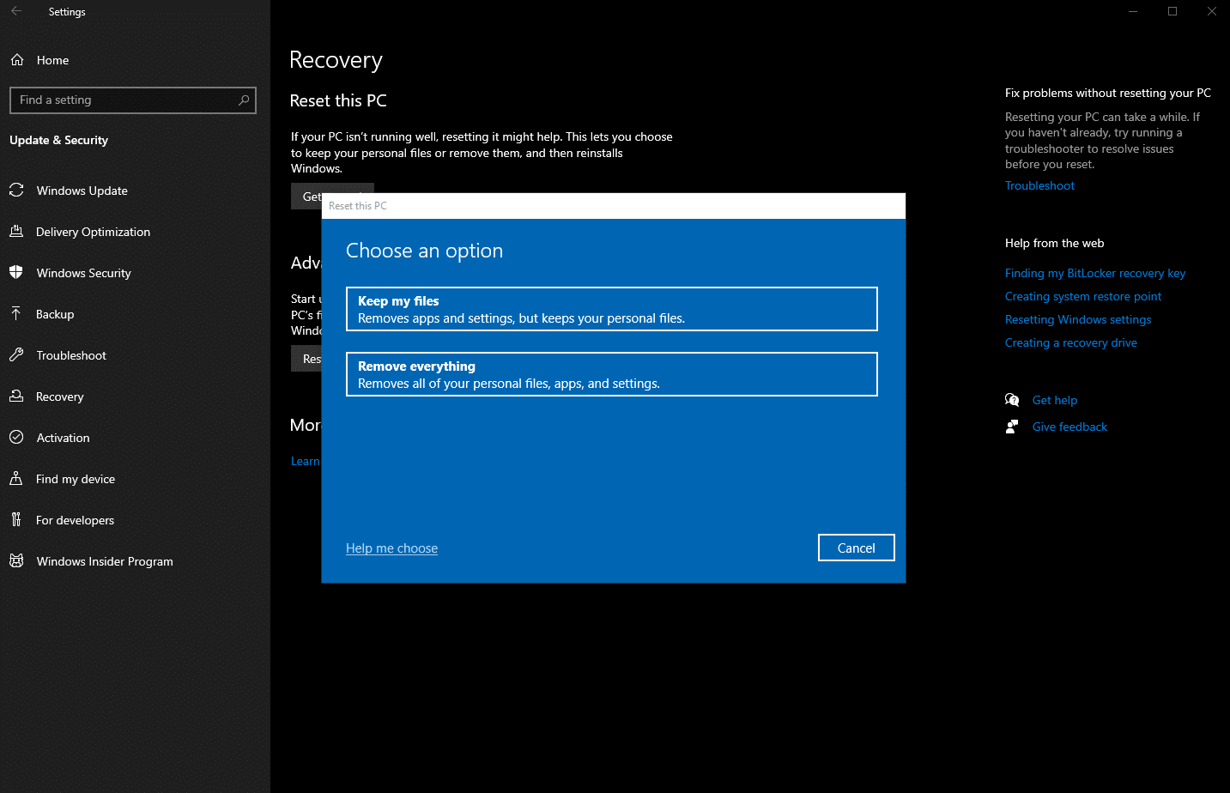Click the Give feedback link
1230x793 pixels.
pyautogui.click(x=1069, y=427)
